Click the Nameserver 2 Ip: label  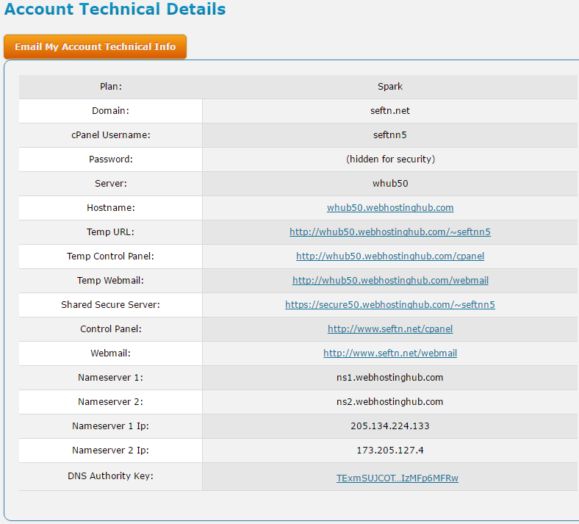pyautogui.click(x=110, y=451)
